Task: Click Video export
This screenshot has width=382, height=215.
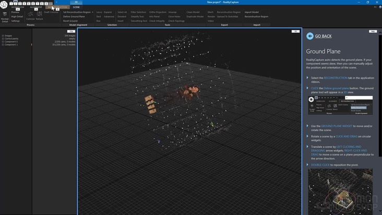Action: coord(211,21)
